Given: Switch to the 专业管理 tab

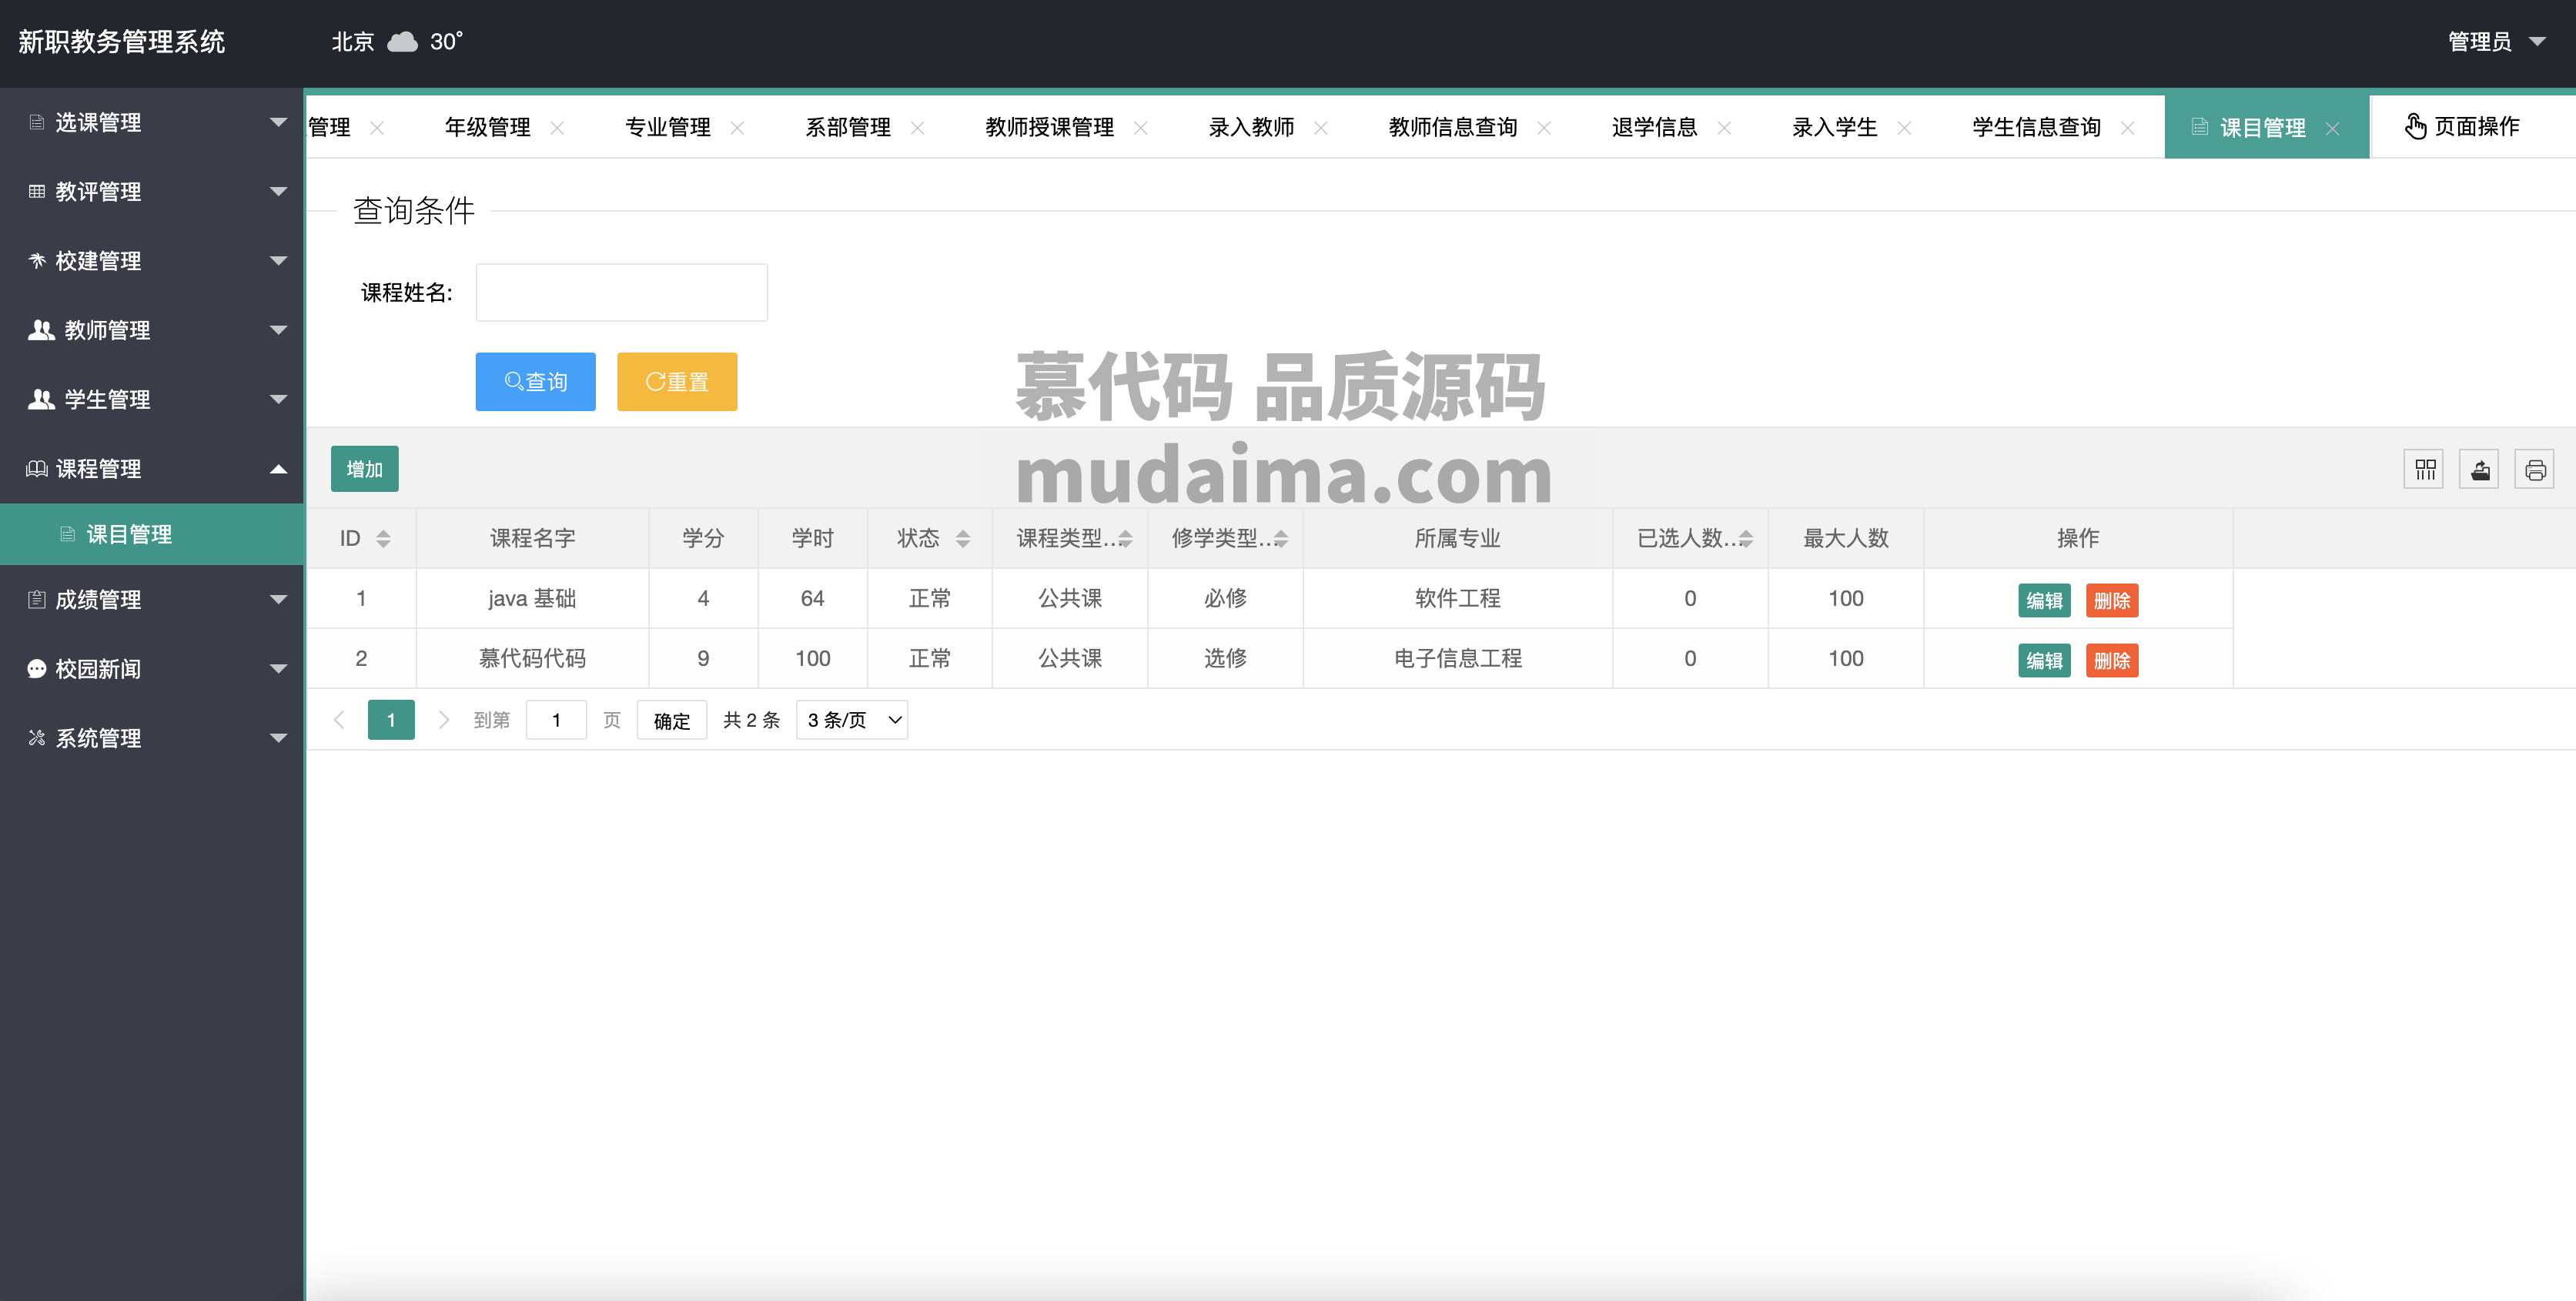Looking at the screenshot, I should tap(668, 127).
